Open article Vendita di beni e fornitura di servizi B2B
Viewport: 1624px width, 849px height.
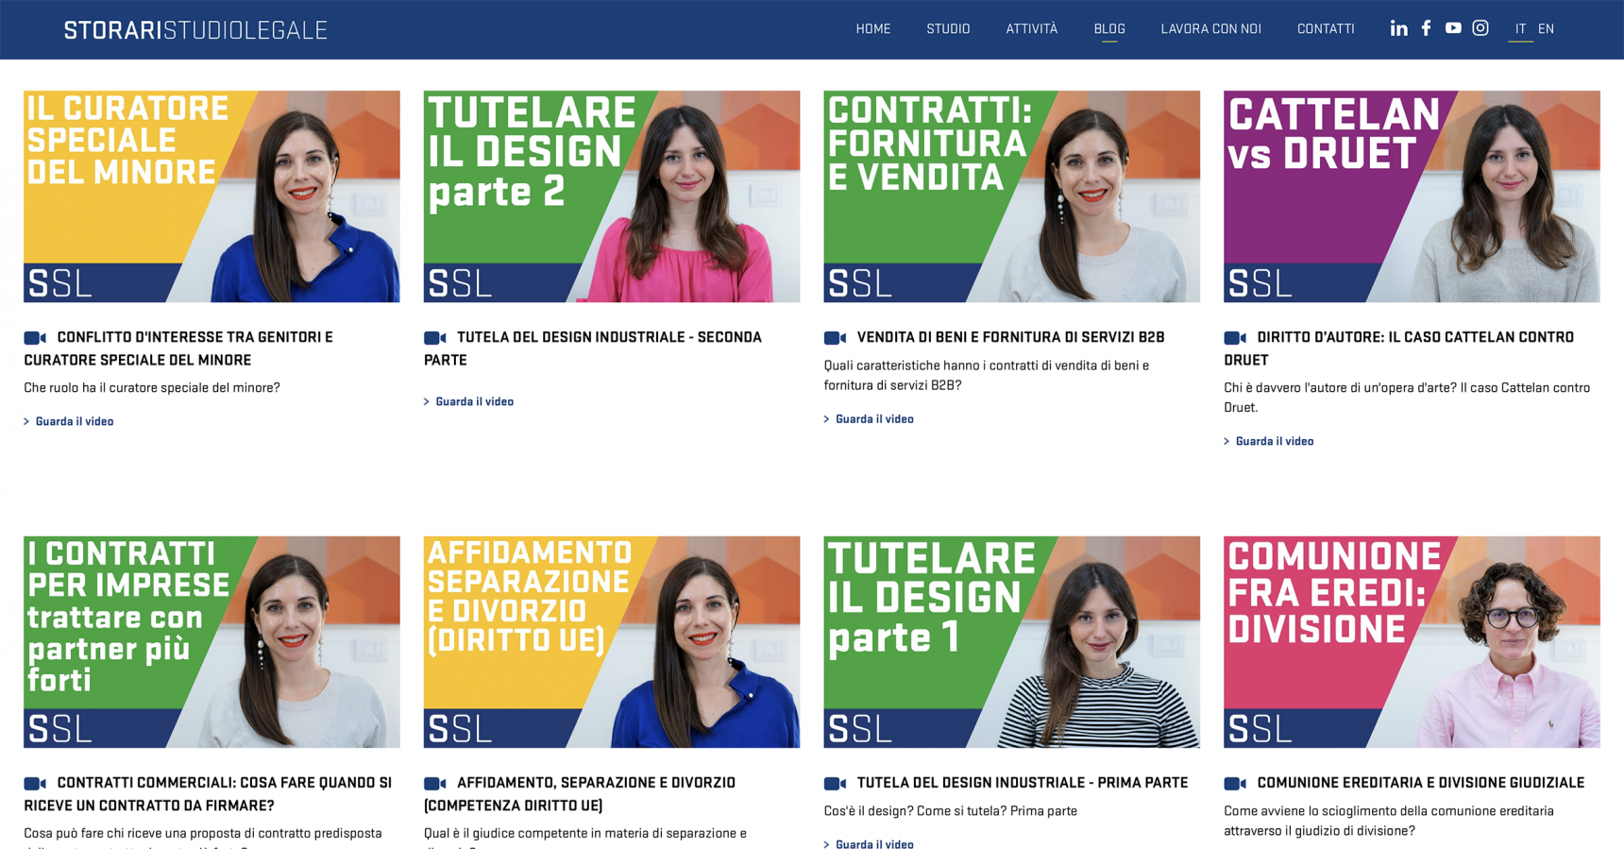tap(1010, 337)
